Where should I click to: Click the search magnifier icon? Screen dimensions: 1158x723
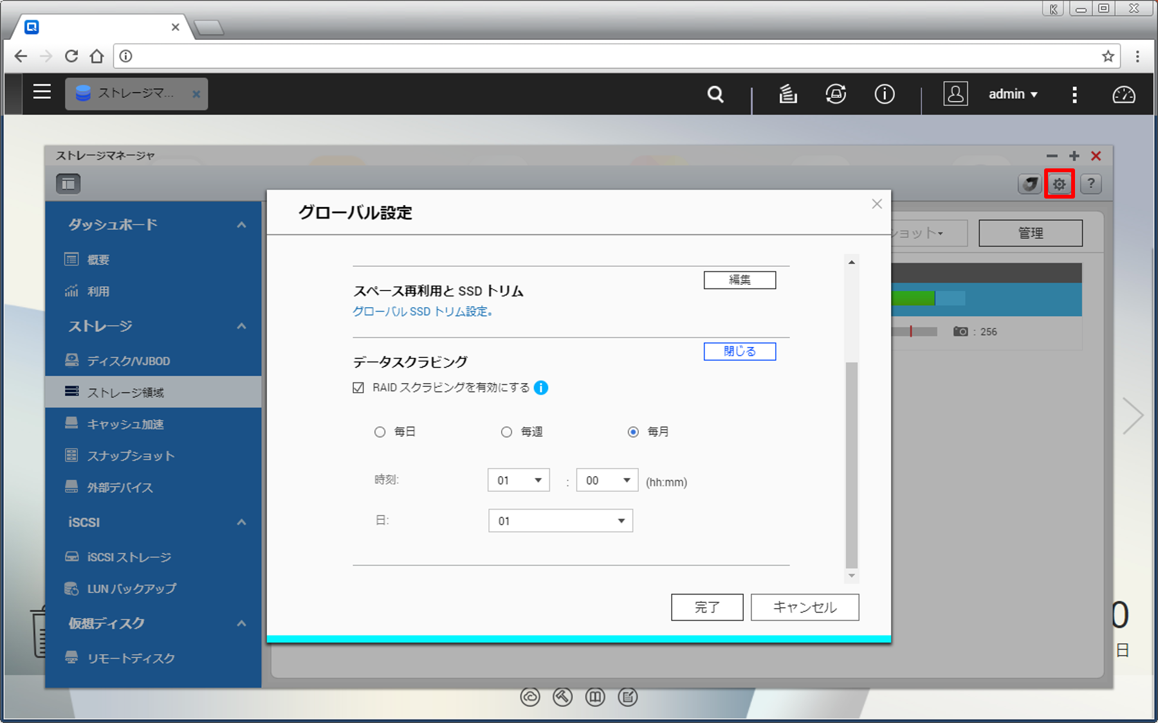715,94
